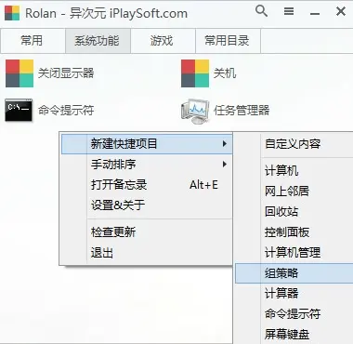Click the 关闭显示器 label text

click(x=66, y=73)
